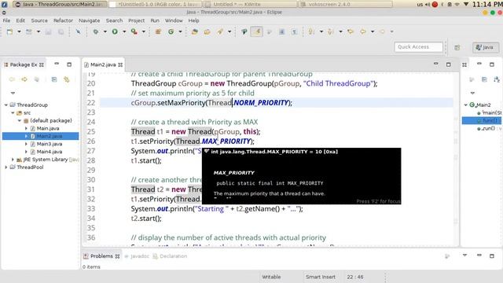Open the New Java Class dropdown arrow
Viewport: 503px width, 283px height.
tap(180, 31)
